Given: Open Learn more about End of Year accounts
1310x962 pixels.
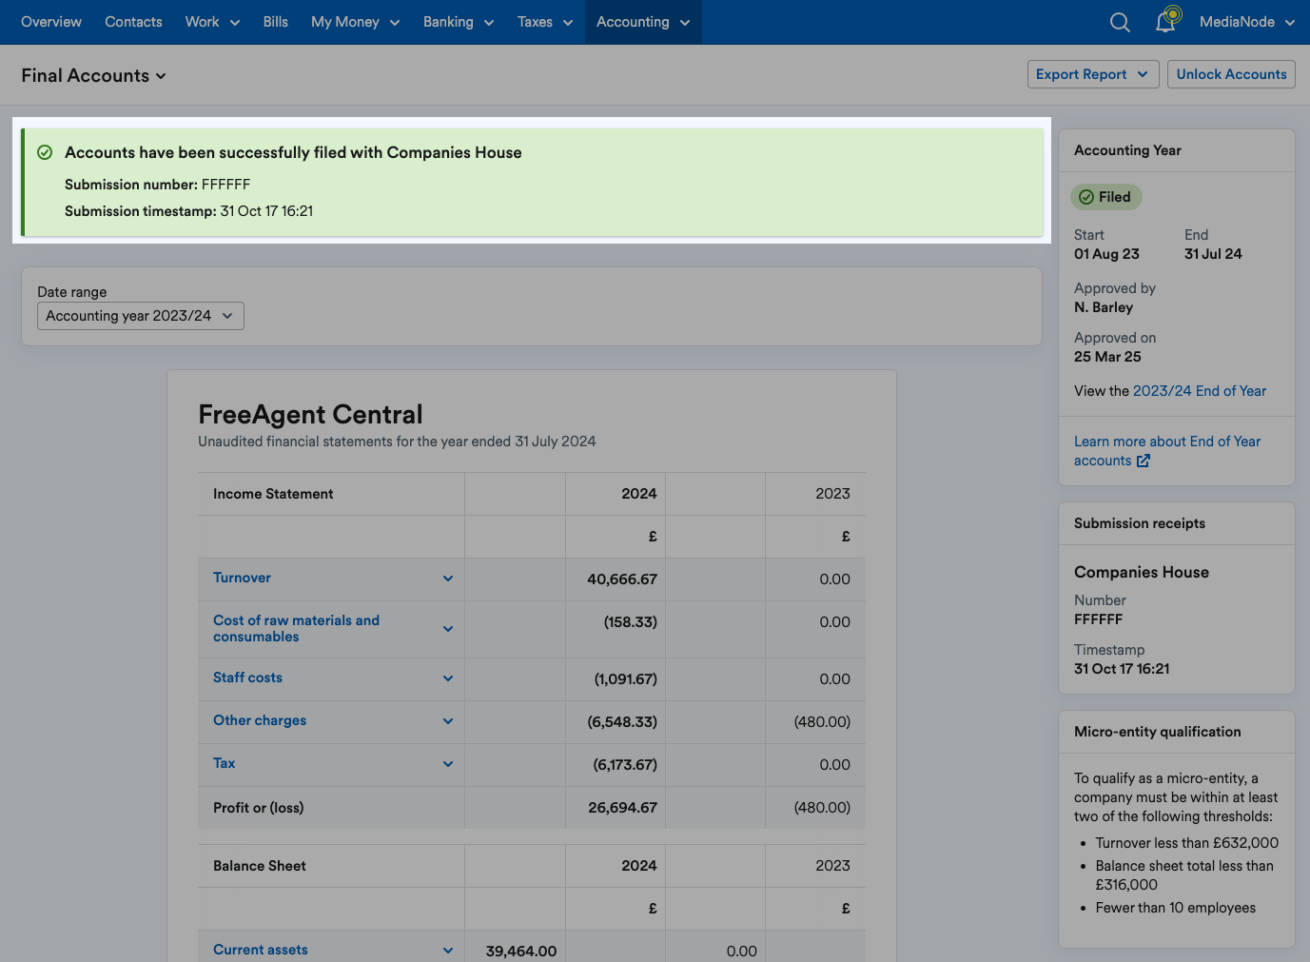Looking at the screenshot, I should (1167, 451).
